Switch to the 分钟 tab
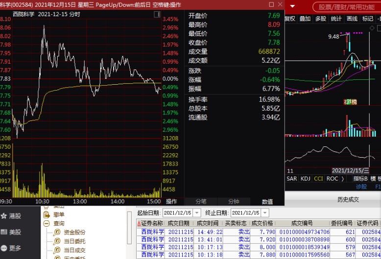 pyautogui.click(x=234, y=201)
